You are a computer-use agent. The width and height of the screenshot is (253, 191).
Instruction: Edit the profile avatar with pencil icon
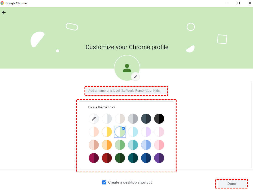point(135,77)
